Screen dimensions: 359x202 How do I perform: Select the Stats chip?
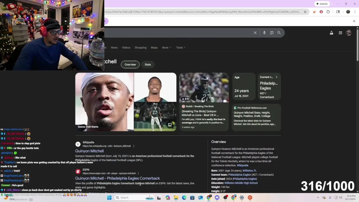148,65
